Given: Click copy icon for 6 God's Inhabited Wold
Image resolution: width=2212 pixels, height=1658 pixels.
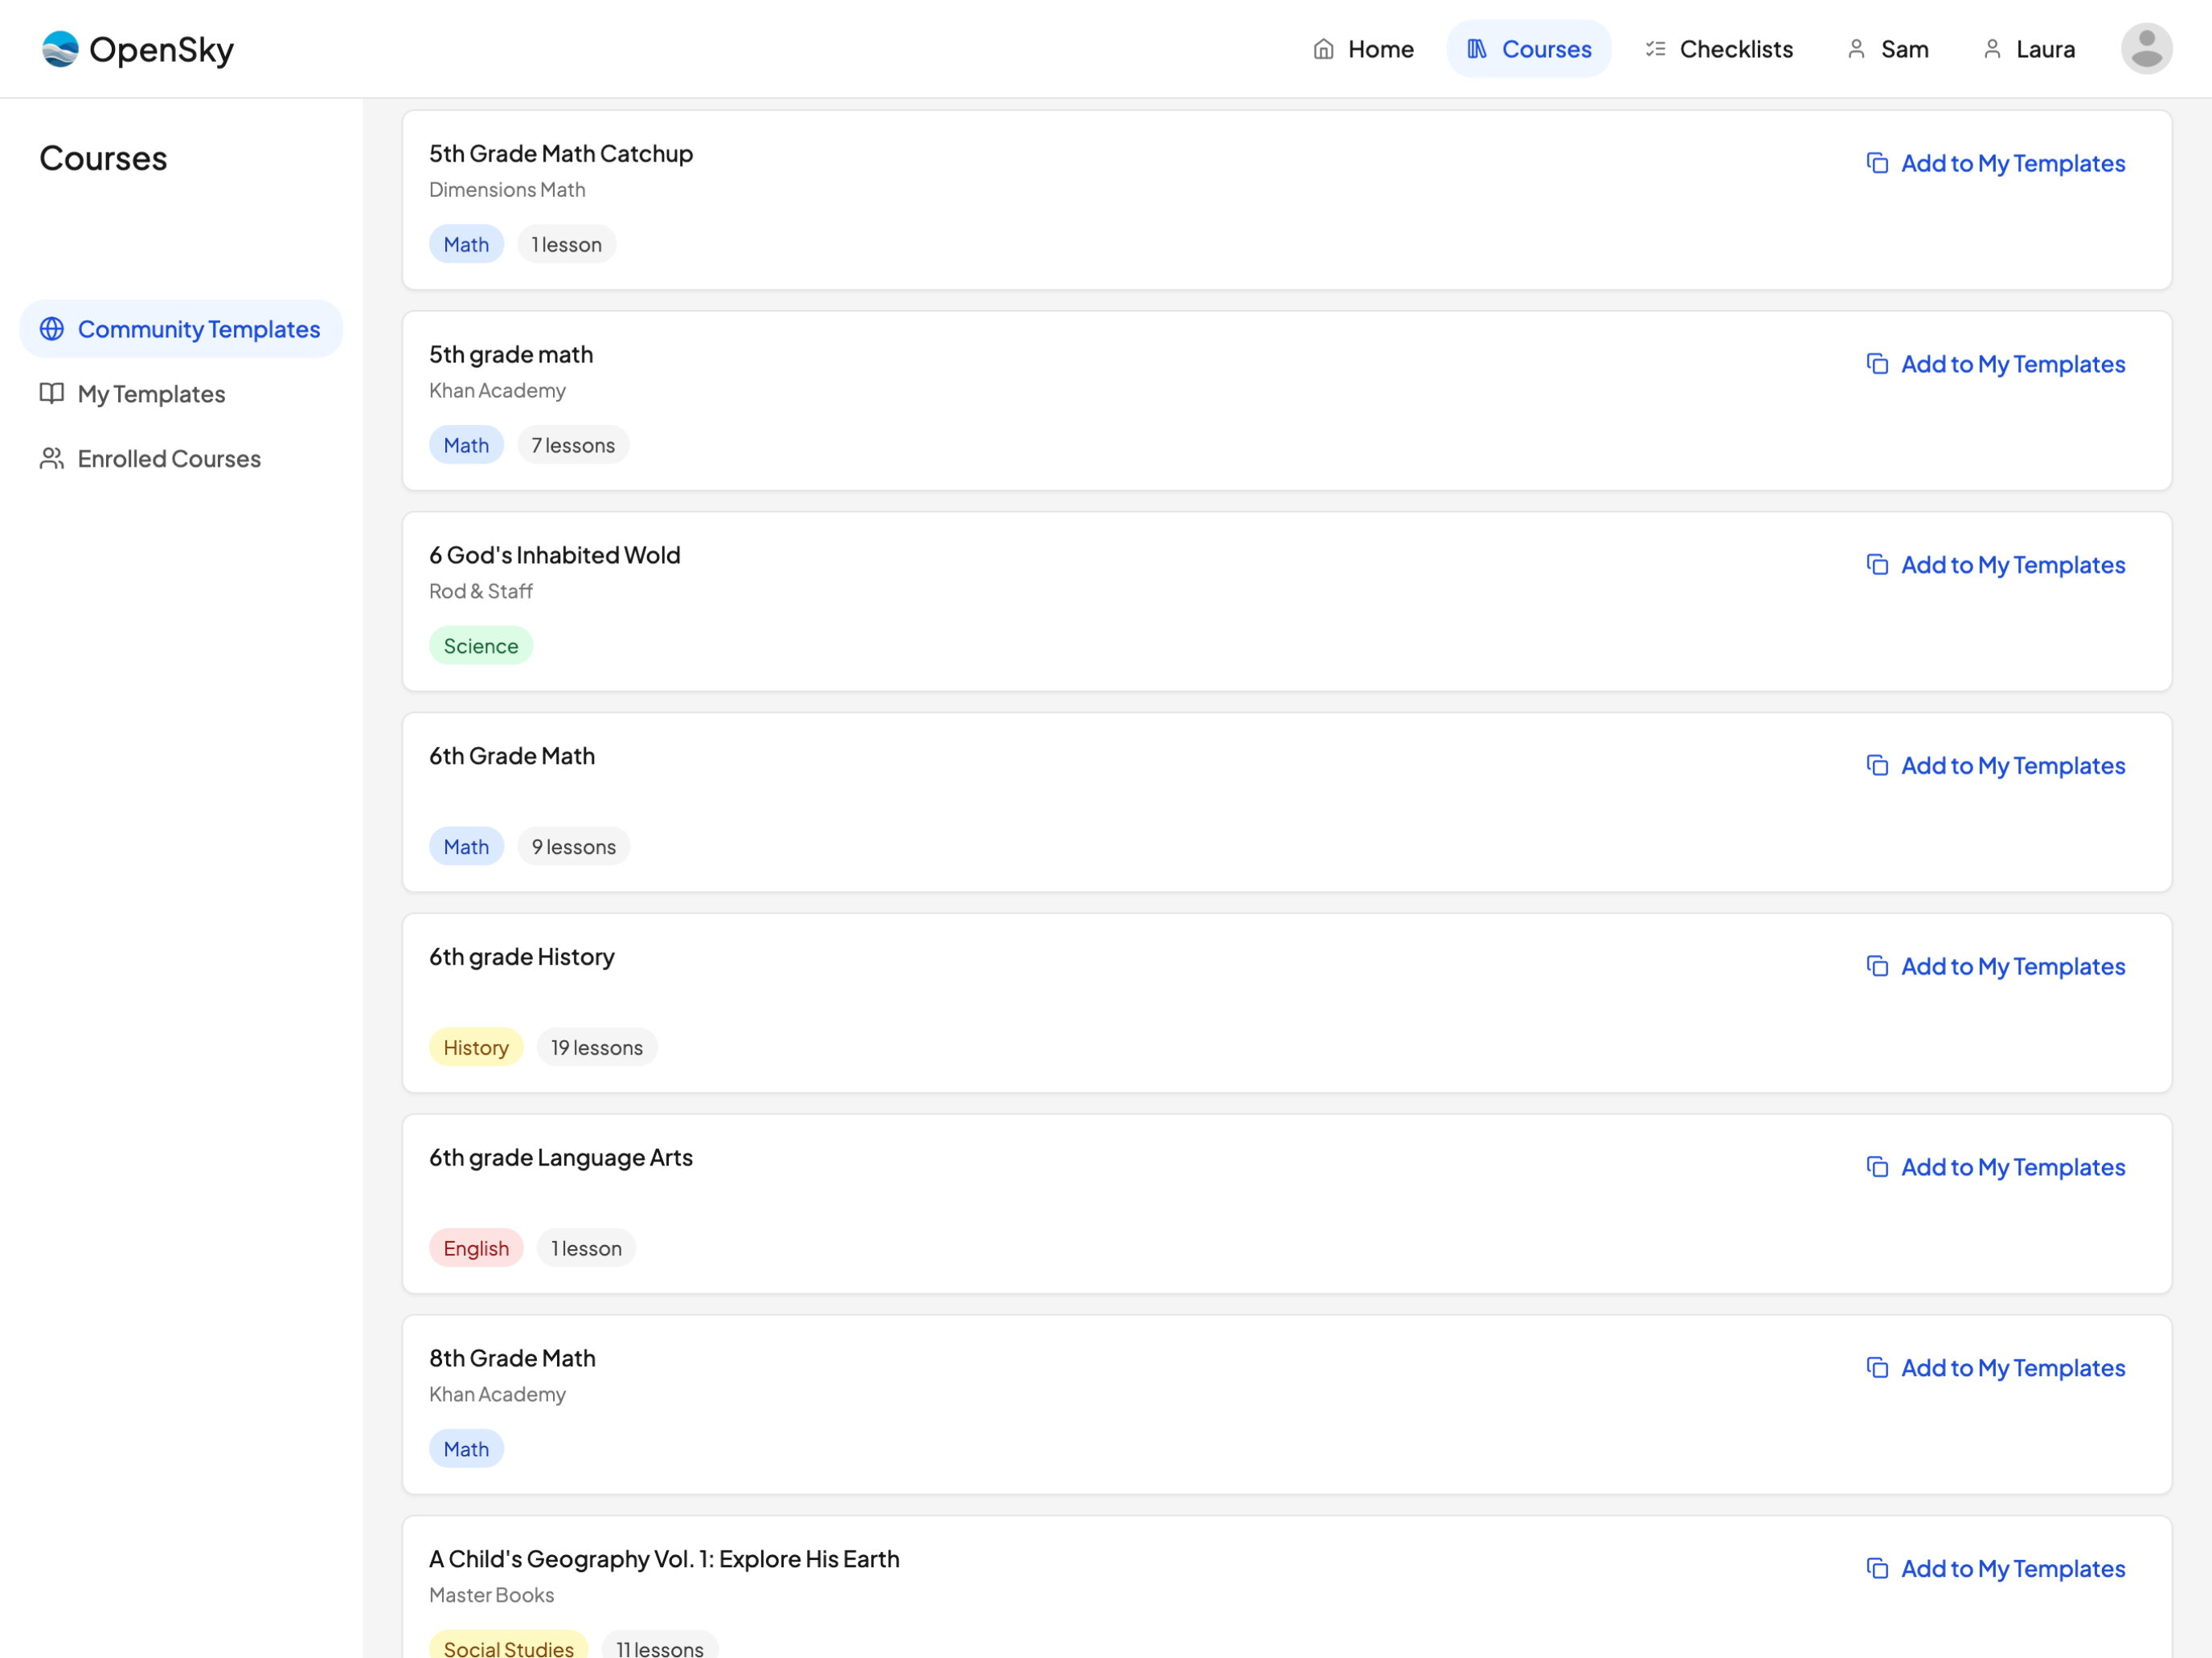Looking at the screenshot, I should pyautogui.click(x=1877, y=565).
